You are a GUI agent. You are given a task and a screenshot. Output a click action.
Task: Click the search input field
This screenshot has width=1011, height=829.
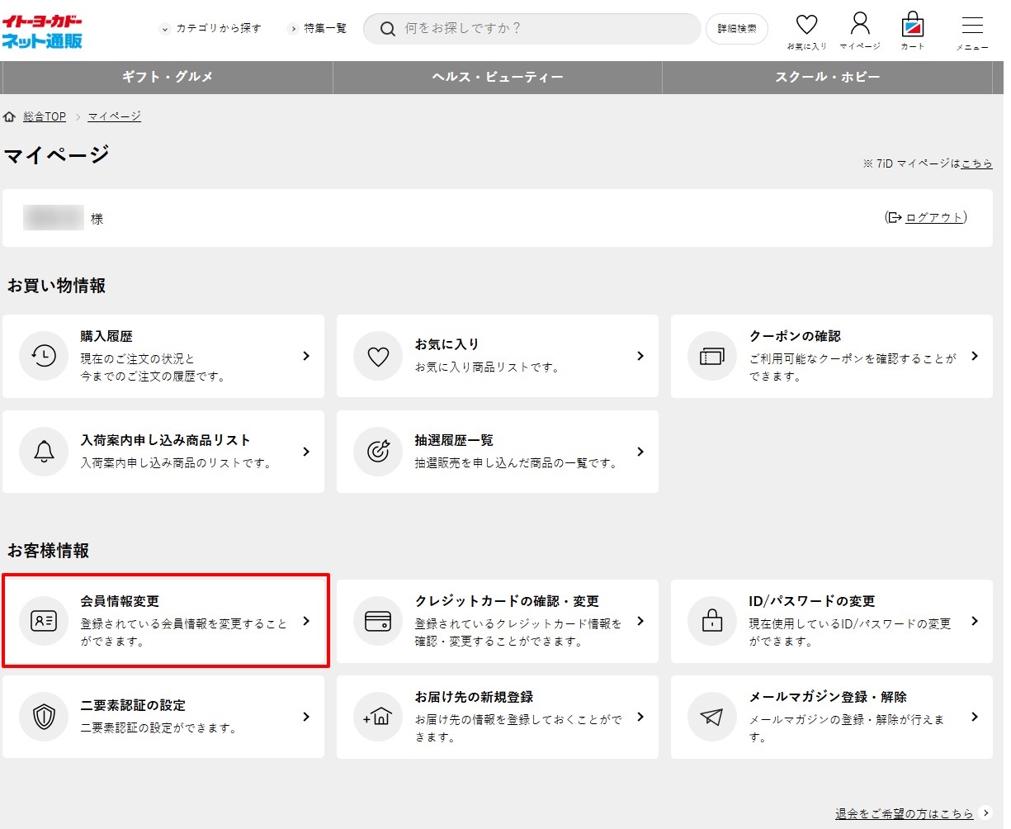point(545,29)
